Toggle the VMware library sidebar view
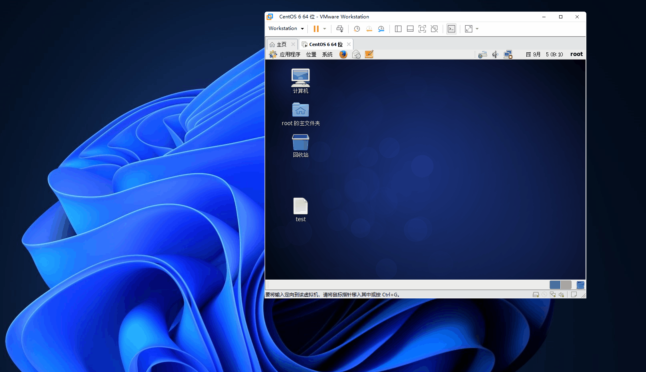The image size is (646, 372). [x=398, y=29]
